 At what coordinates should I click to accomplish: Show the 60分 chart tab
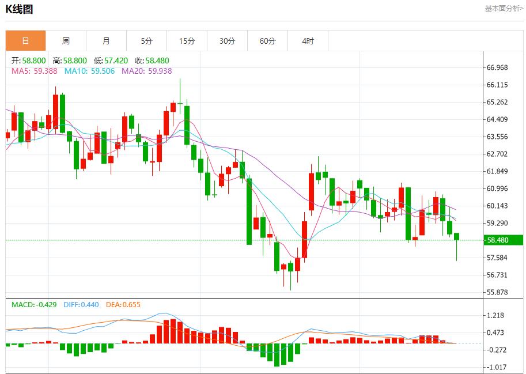point(267,41)
